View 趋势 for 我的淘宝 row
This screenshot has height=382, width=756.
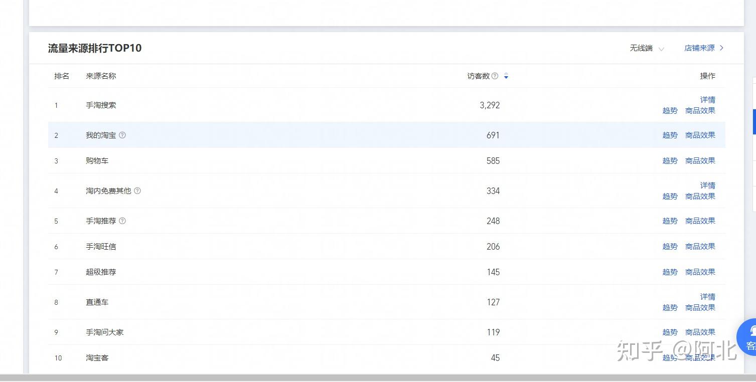(670, 135)
